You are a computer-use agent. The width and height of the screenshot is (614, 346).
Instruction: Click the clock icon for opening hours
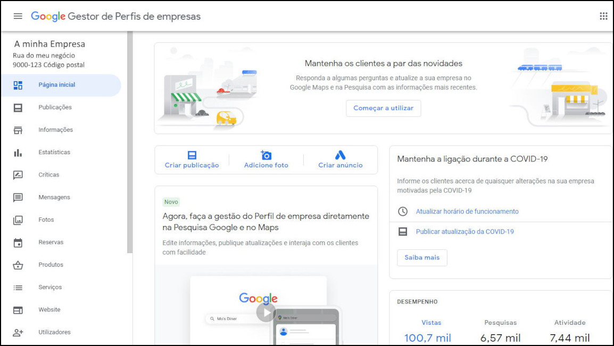point(403,212)
